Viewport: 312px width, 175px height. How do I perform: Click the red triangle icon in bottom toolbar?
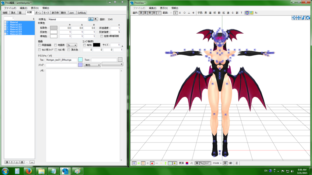click(152, 163)
